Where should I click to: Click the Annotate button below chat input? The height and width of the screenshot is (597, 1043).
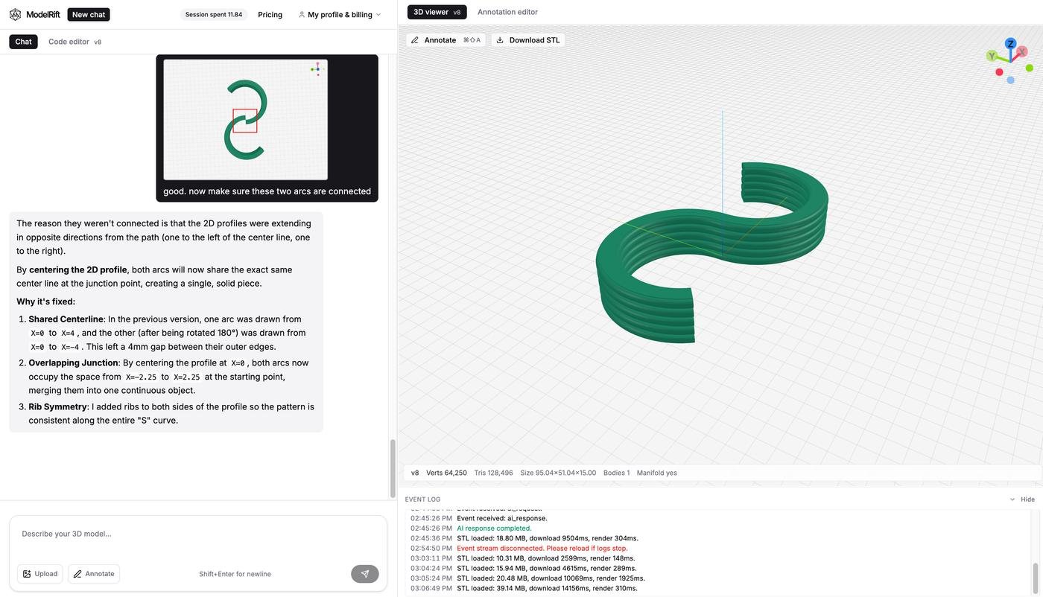pos(94,574)
